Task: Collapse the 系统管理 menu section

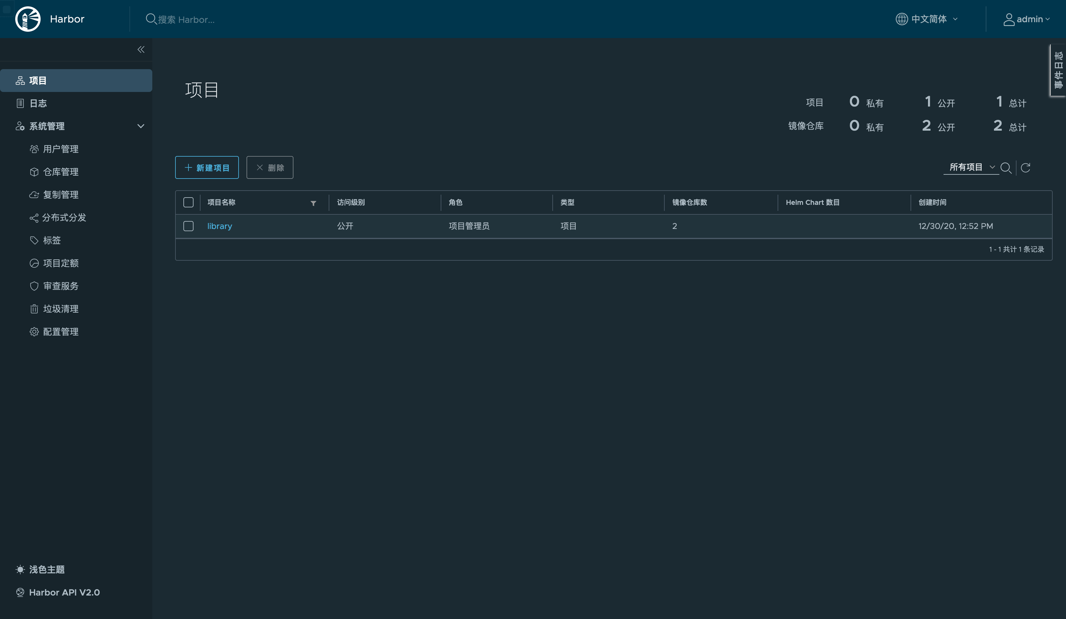Action: click(141, 126)
